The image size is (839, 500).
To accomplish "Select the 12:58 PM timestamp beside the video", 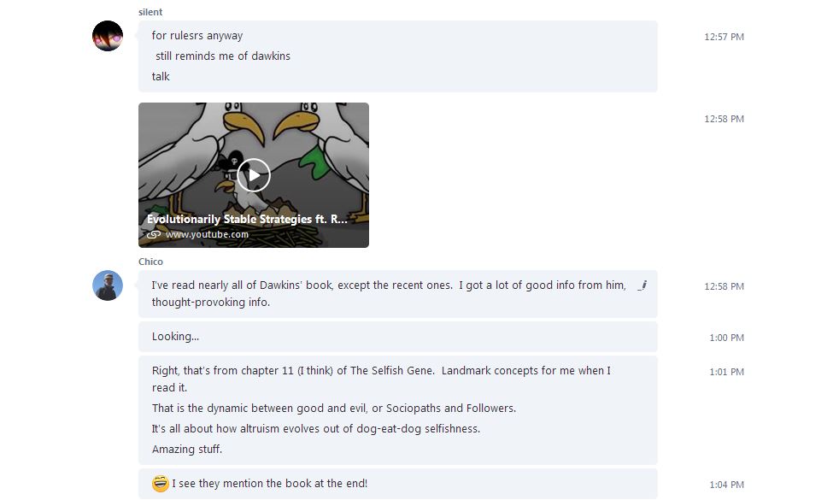I will [724, 119].
